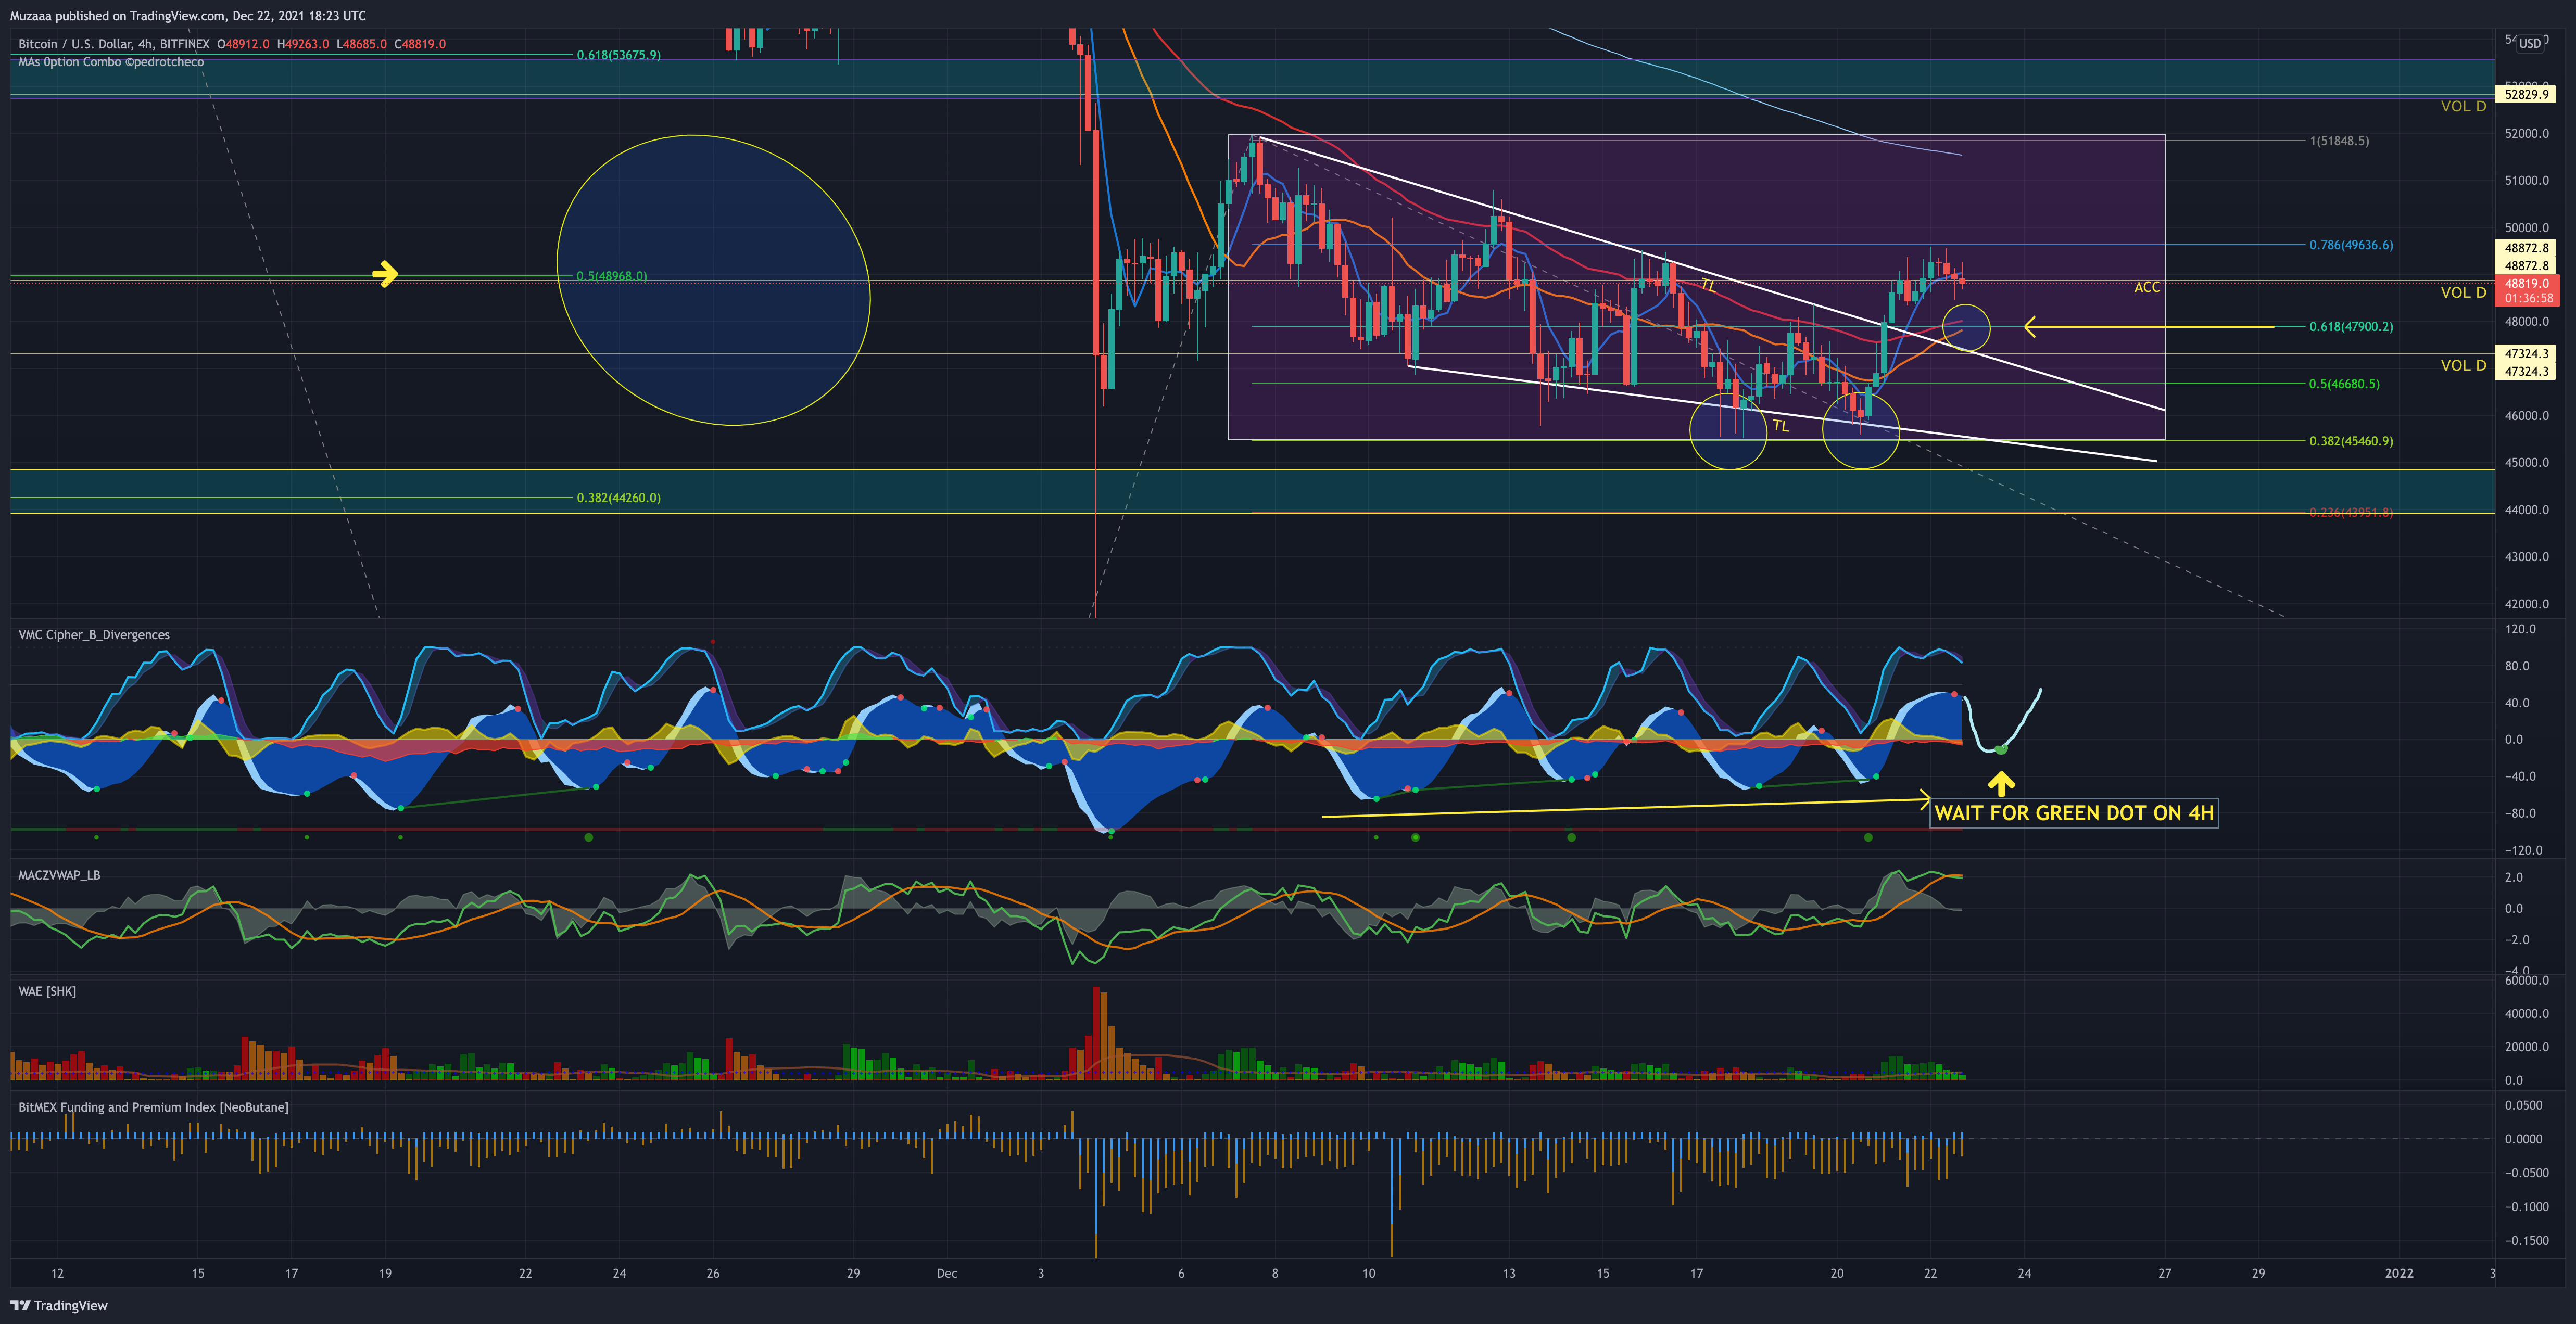Viewport: 2576px width, 1324px height.
Task: Click the TradingView logo at bottom left
Action: coord(59,1305)
